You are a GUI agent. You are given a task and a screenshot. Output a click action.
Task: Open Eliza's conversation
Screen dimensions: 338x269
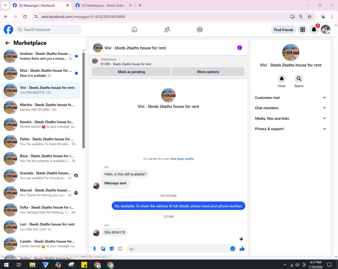tap(41, 73)
